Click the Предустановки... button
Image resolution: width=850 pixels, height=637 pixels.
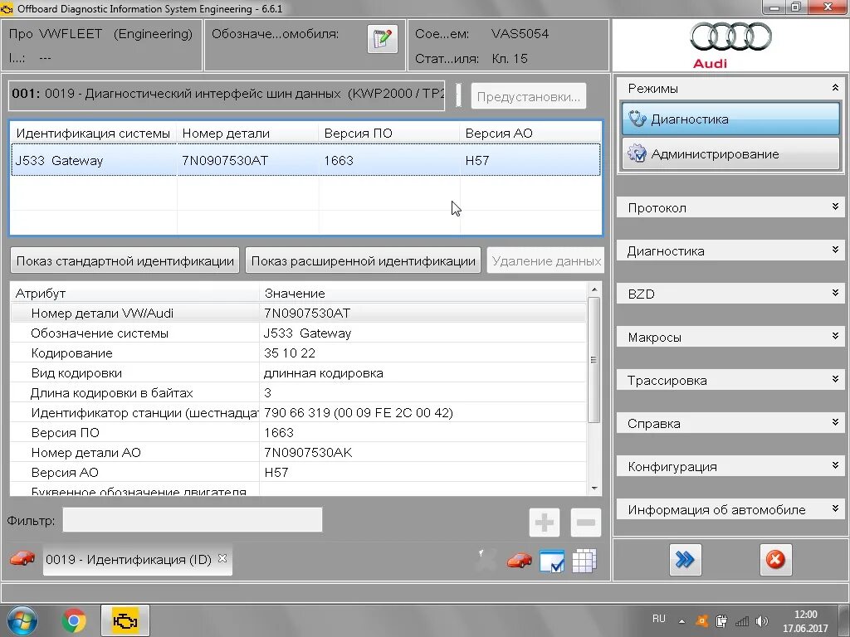point(529,96)
